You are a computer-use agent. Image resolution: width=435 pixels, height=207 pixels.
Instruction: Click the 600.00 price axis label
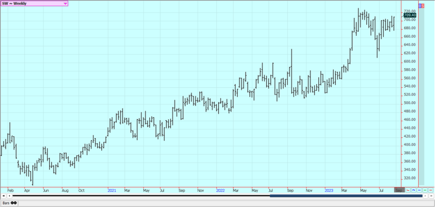(410, 61)
